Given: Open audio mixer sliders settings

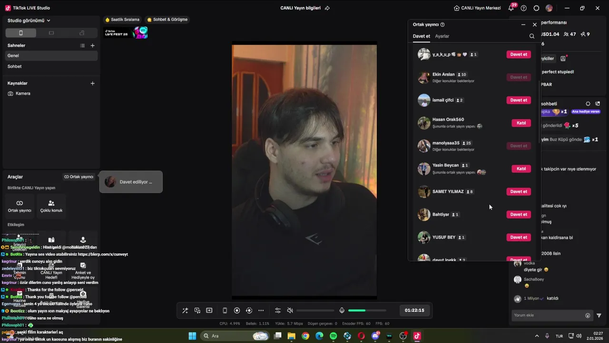Looking at the screenshot, I should (278, 311).
